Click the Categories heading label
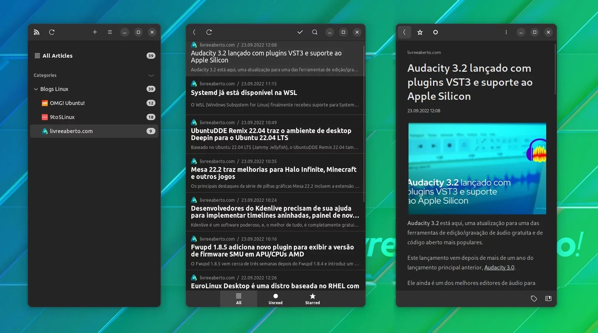598x333 pixels. coord(45,75)
